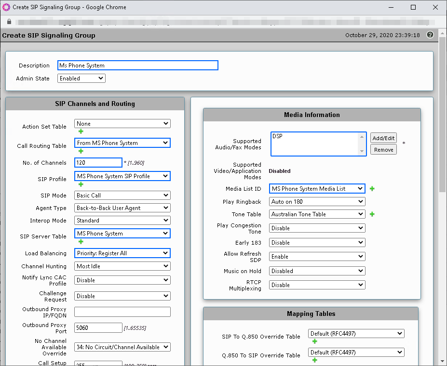Click the Chrome app icon in title bar
The image size is (447, 366).
pyautogui.click(x=6, y=7)
